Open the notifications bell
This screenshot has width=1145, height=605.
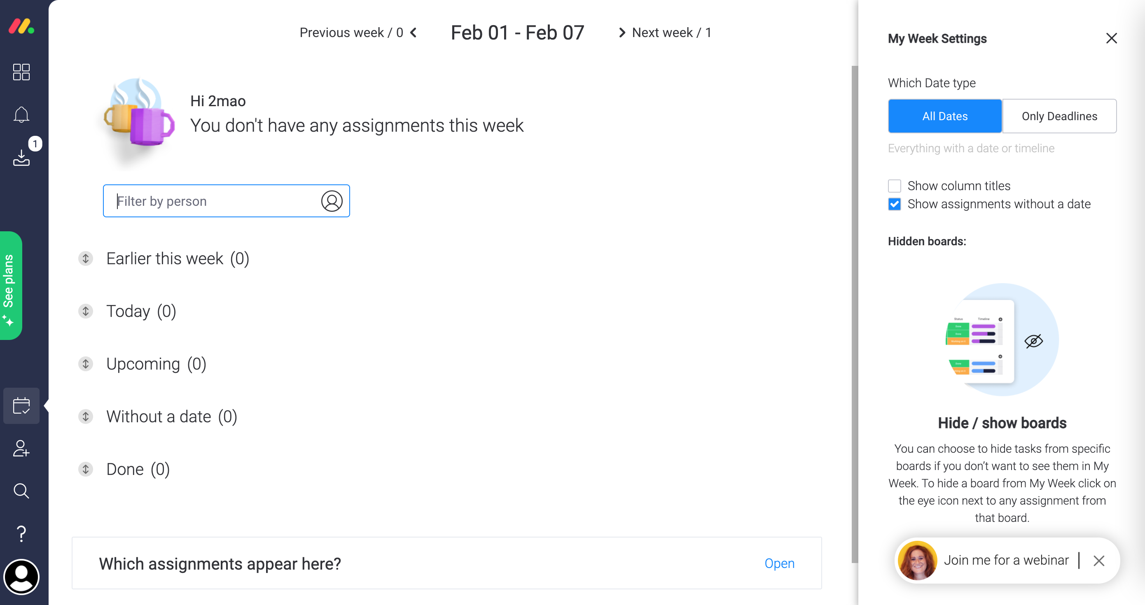click(x=21, y=114)
